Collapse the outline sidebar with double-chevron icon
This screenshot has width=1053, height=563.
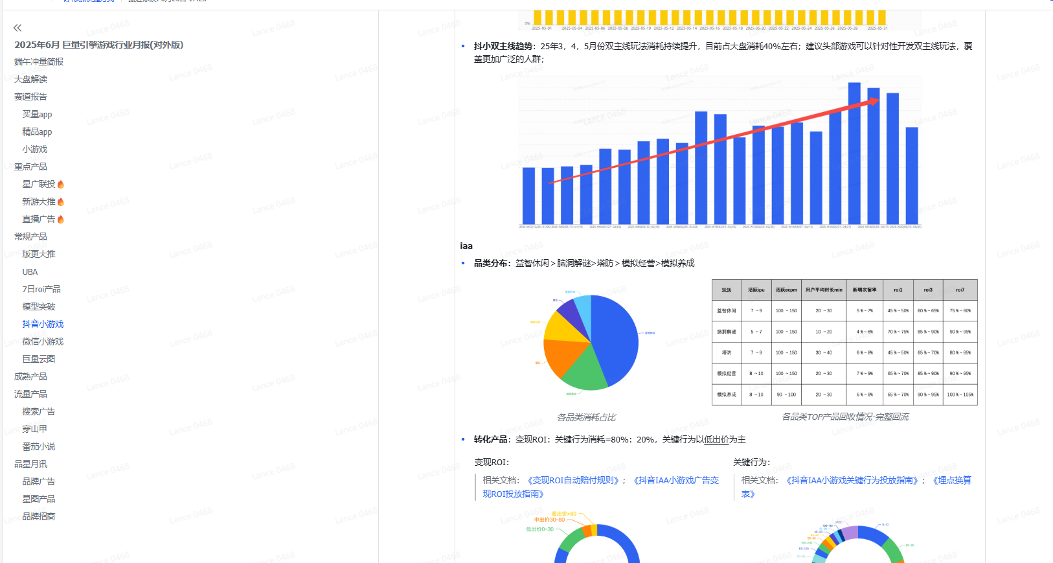pos(17,28)
